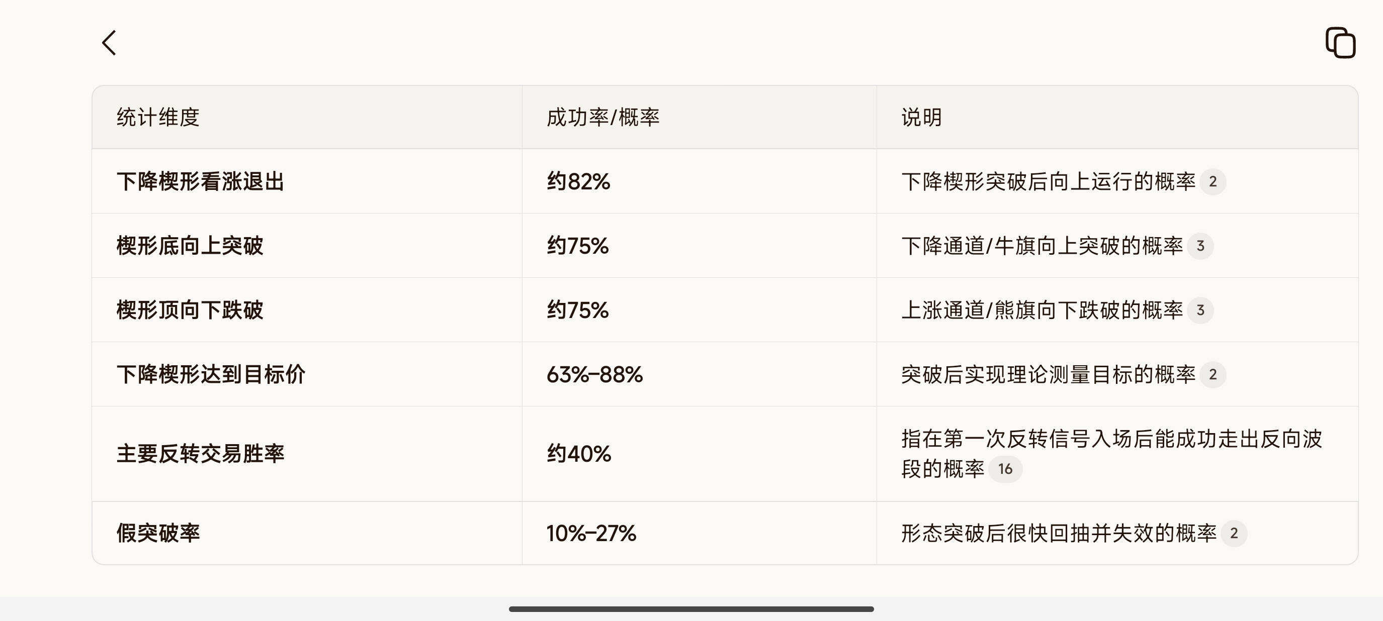
Task: Click the 下降楔形看涨退出 row title
Action: pos(200,182)
